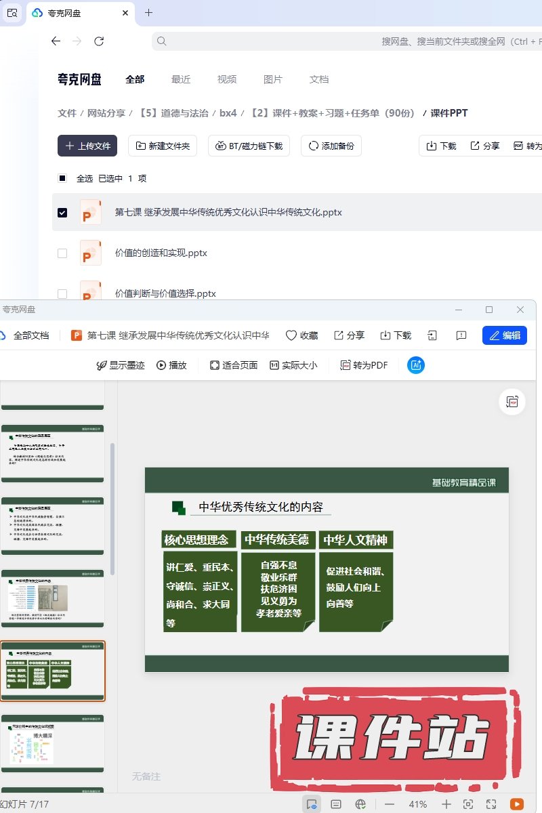Start slideshow with orange play icon

[516, 804]
